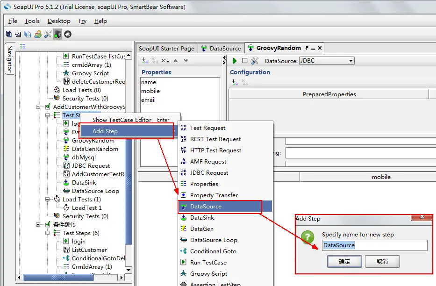Click navigator horizontal scrollbar right arrow
Image resolution: width=436 pixels, height=286 pixels.
click(121, 278)
